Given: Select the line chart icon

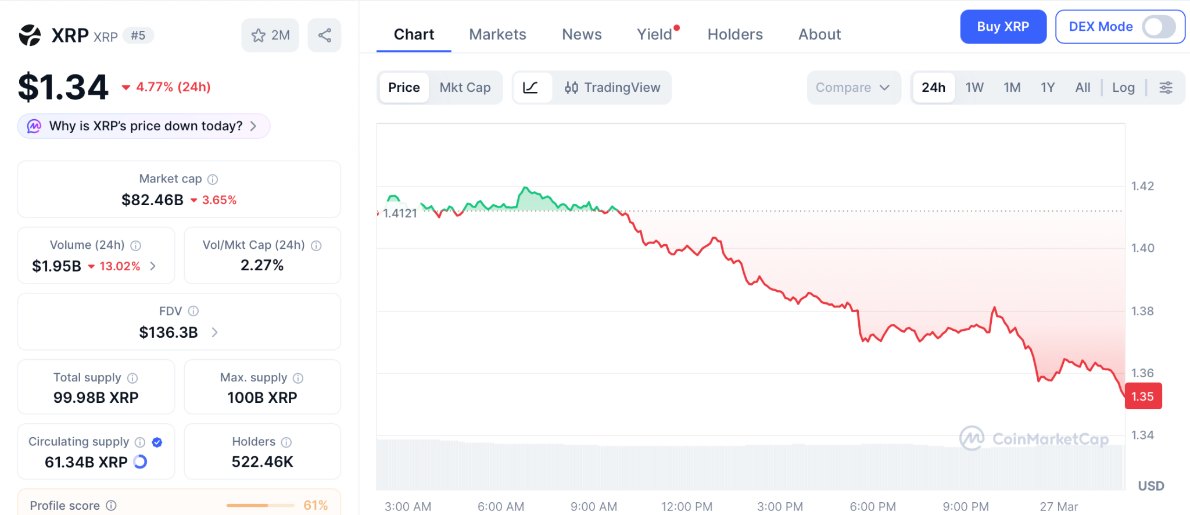Looking at the screenshot, I should click(531, 88).
